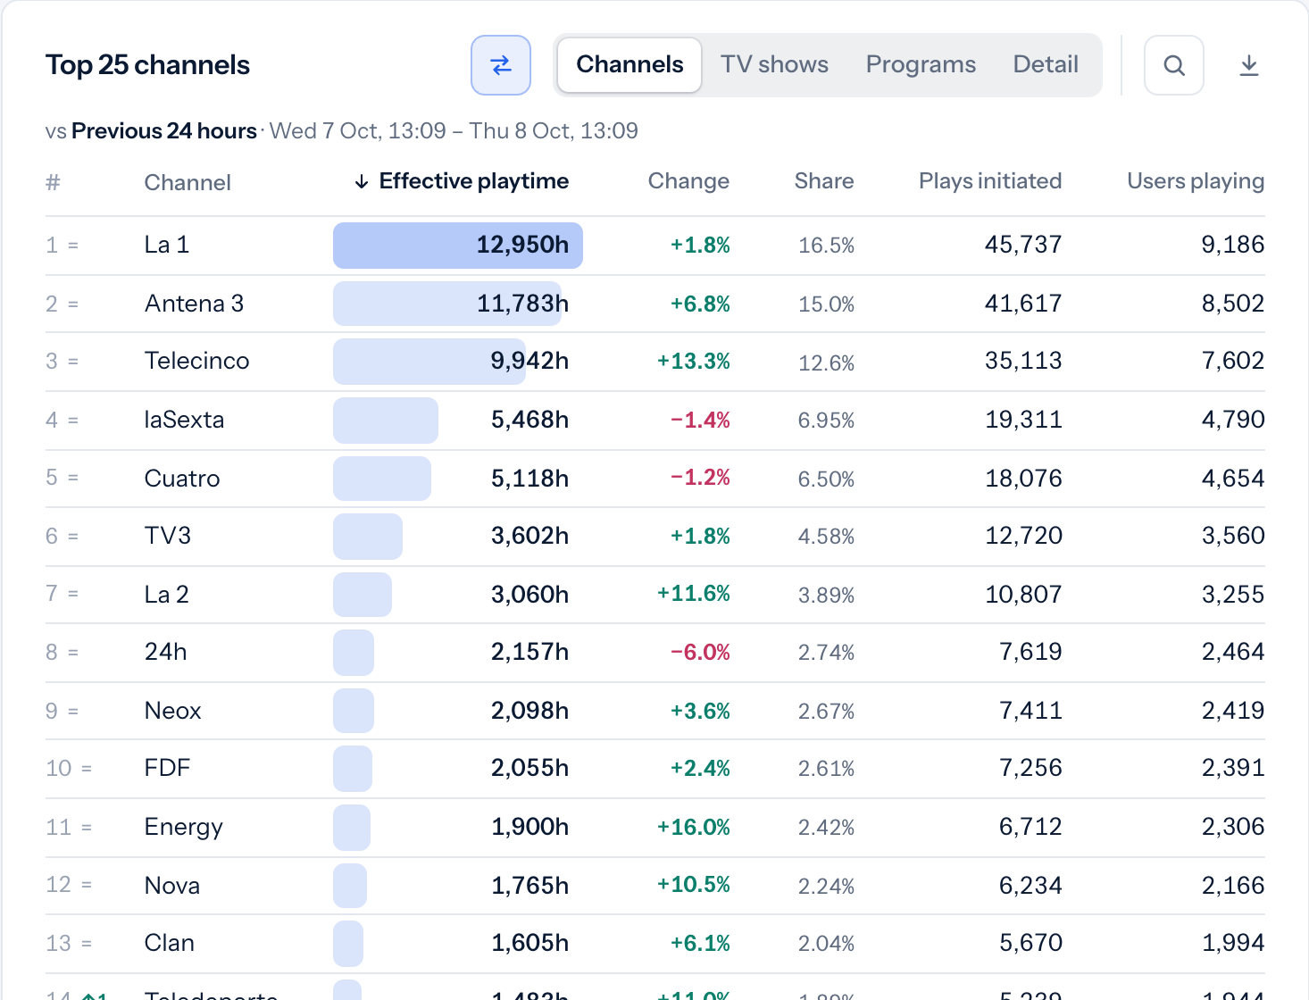Viewport: 1309px width, 1000px height.
Task: Sort by Users playing column header
Action: tap(1196, 181)
